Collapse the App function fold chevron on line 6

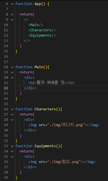(x=12, y=4)
